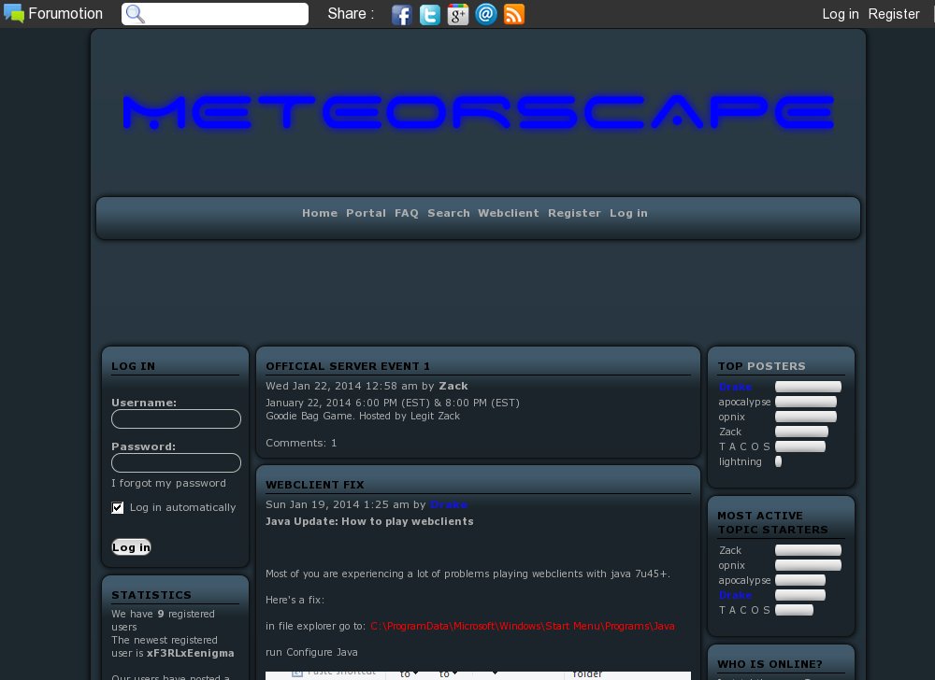Viewport: 935px width, 680px height.
Task: Share the page via email icon
Action: pos(485,14)
